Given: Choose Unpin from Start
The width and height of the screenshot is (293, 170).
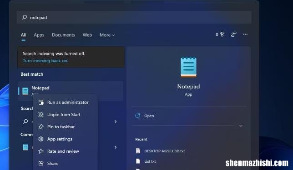Looking at the screenshot, I should tap(65, 115).
